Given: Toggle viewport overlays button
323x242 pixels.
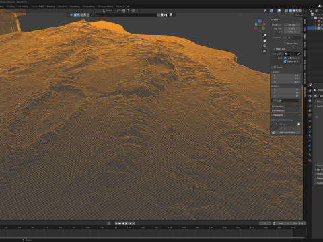Looking at the screenshot, I should coord(279,11).
